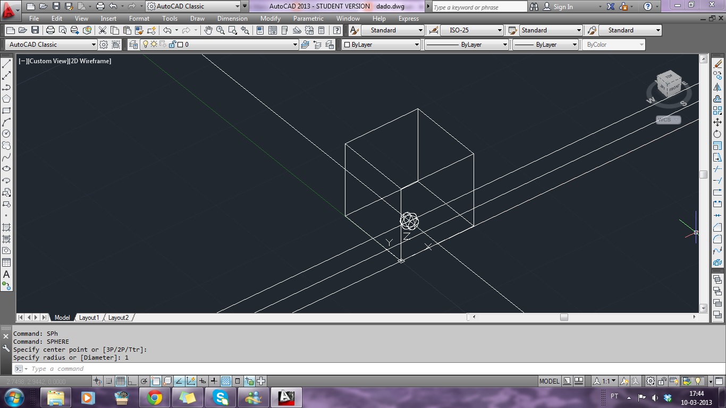Screen dimensions: 726x408
Task: Toggle the MODEL/paper space button
Action: tap(550, 381)
